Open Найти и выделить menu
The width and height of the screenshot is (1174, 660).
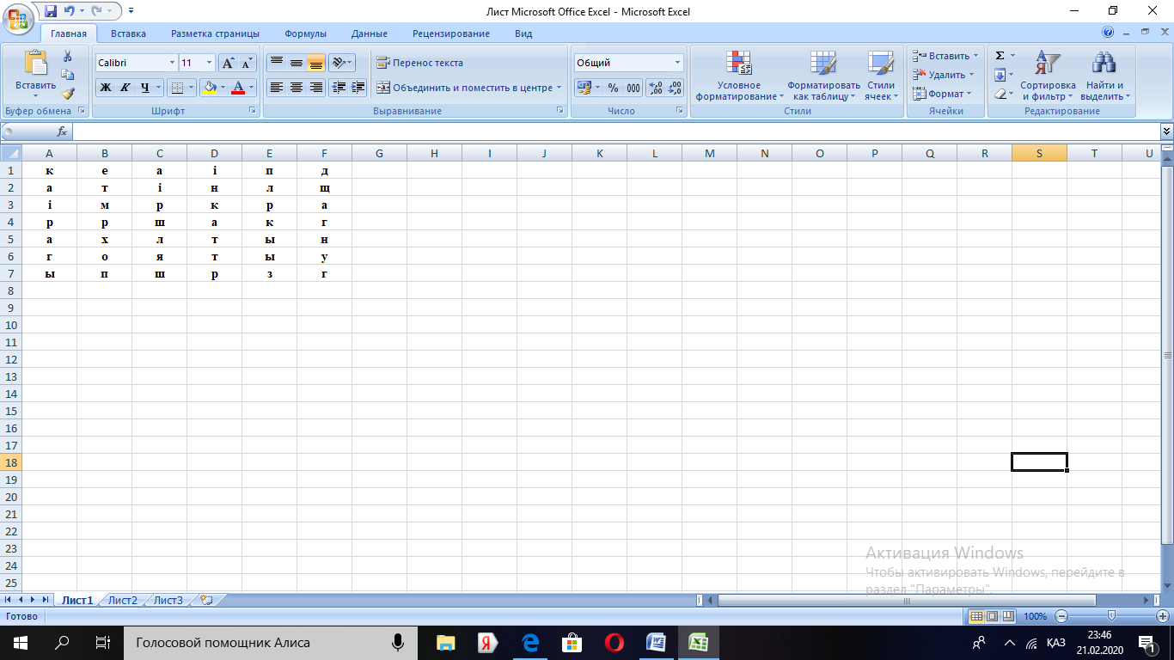pyautogui.click(x=1104, y=76)
